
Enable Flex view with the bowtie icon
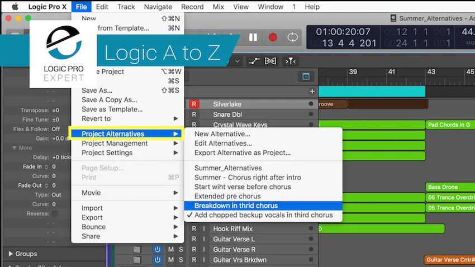pos(270,61)
